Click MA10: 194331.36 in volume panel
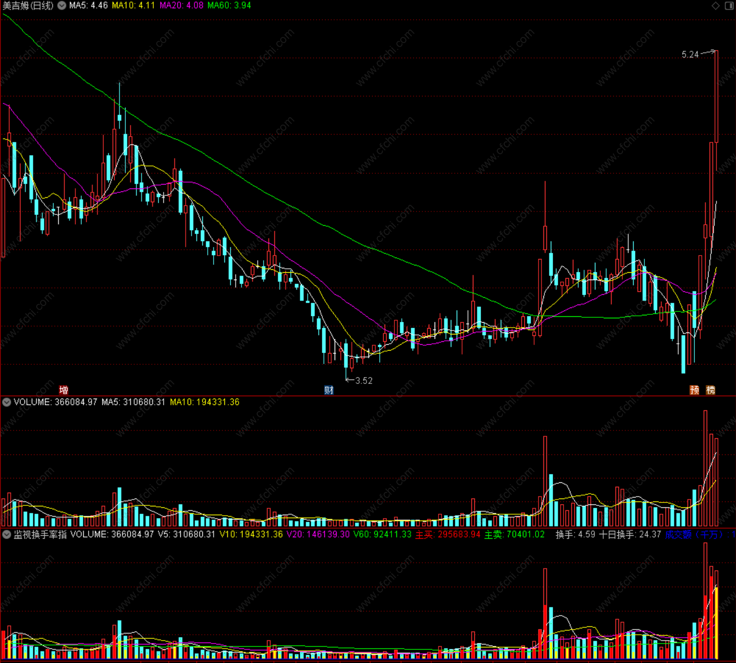Screen dimensions: 736x663 click(205, 403)
